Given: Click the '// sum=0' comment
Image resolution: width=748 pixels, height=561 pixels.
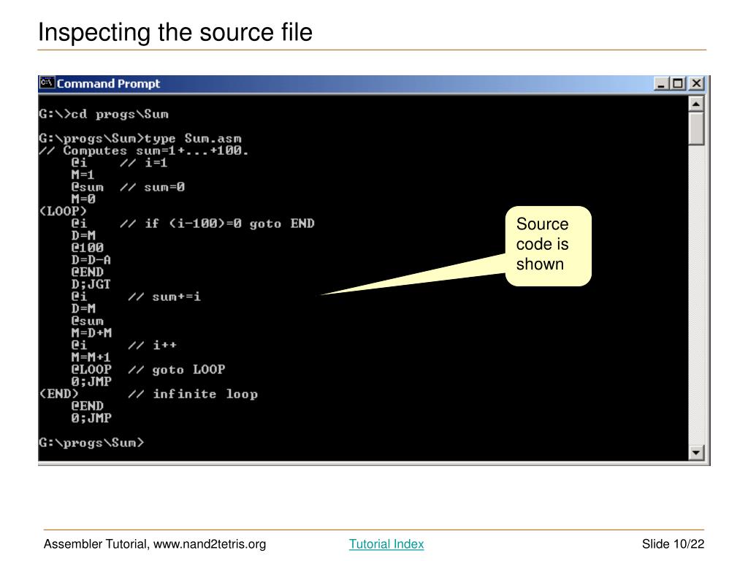Looking at the screenshot, I should 152,187.
